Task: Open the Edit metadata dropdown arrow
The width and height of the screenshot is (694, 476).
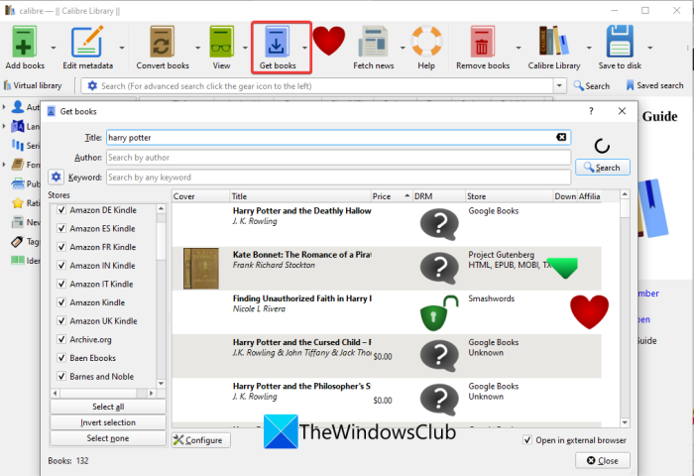Action: click(122, 48)
